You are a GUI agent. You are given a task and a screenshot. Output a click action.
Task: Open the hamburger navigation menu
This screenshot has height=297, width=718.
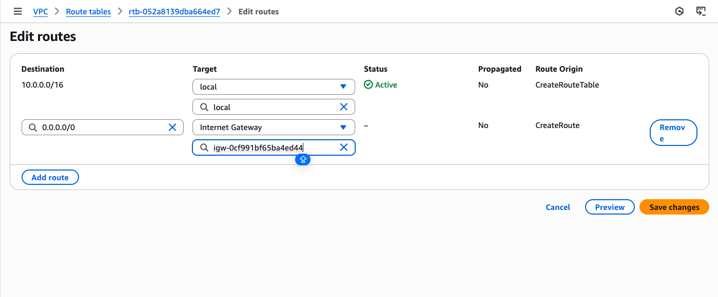point(18,11)
